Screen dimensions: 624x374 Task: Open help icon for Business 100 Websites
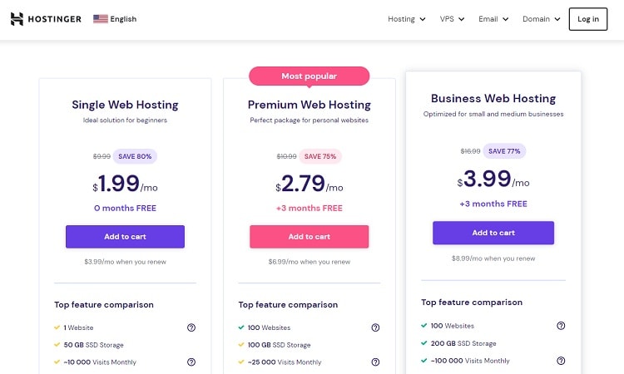(561, 326)
